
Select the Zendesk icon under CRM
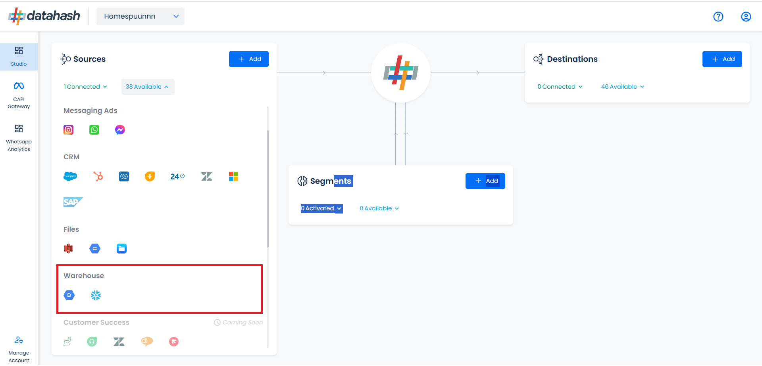(207, 177)
